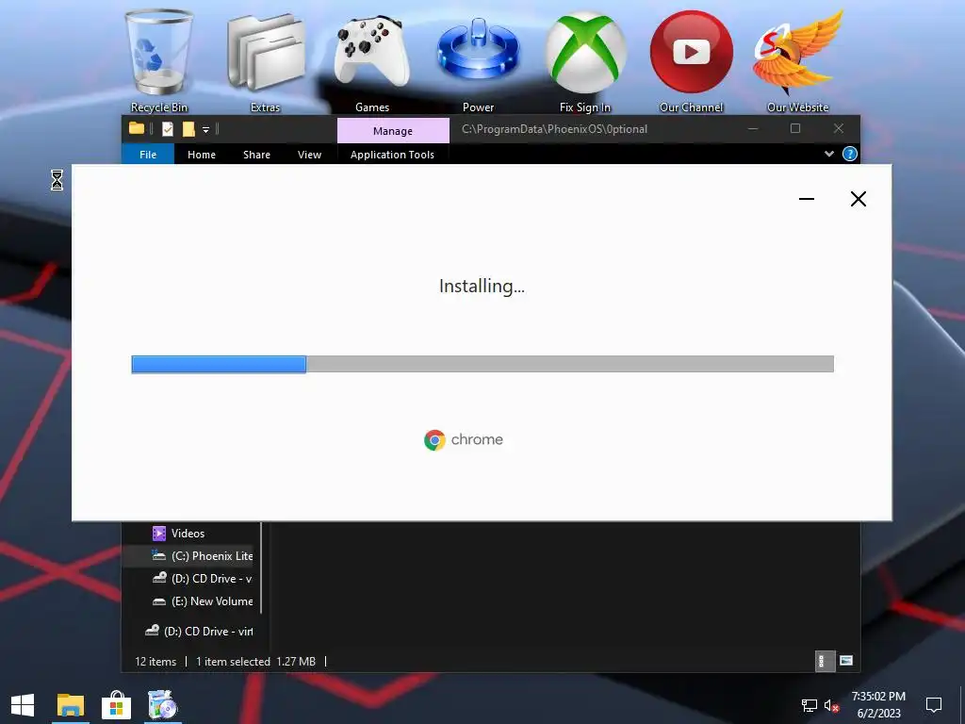This screenshot has height=724, width=965.
Task: Select (E:) New Volume drive
Action: coord(204,601)
